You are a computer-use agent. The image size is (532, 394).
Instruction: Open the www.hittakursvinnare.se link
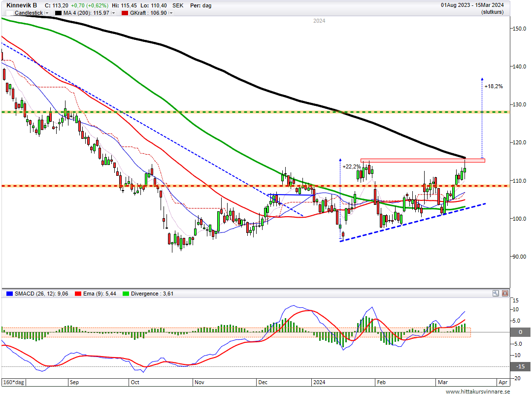point(478,391)
